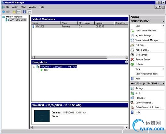The image size is (166, 134).
Task: Click the Rename snapshot icon
Action: (132, 98)
